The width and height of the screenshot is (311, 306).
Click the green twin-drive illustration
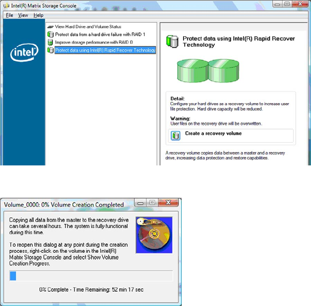pyautogui.click(x=208, y=70)
